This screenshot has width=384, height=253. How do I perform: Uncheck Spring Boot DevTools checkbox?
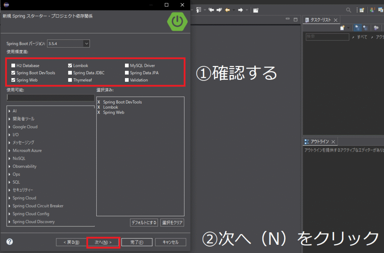click(13, 73)
